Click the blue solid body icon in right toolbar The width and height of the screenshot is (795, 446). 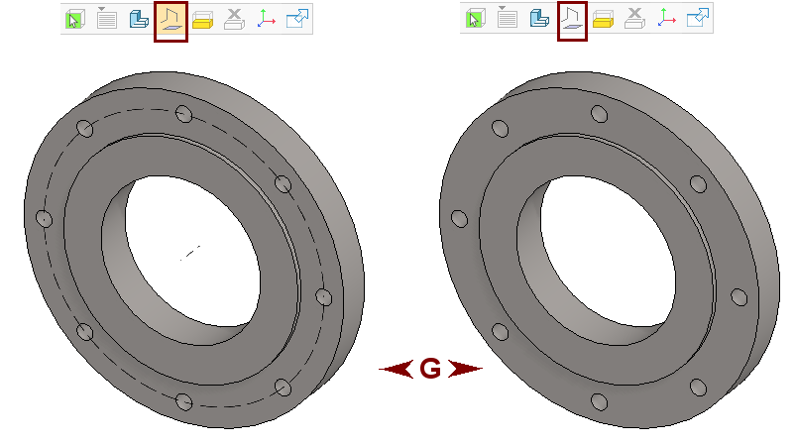coord(539,19)
